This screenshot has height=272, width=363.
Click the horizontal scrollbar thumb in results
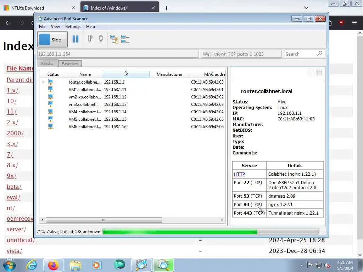[x=104, y=220]
